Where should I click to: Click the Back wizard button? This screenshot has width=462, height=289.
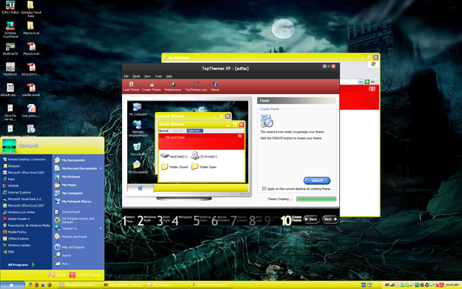(x=311, y=219)
